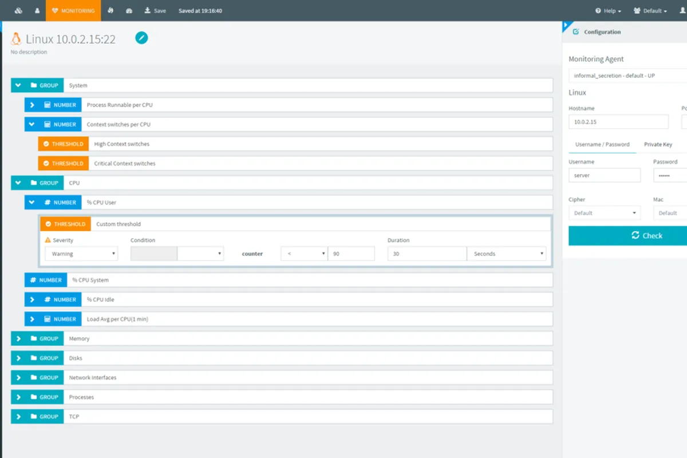Open the Mac Default dropdown
687x458 pixels.
670,213
